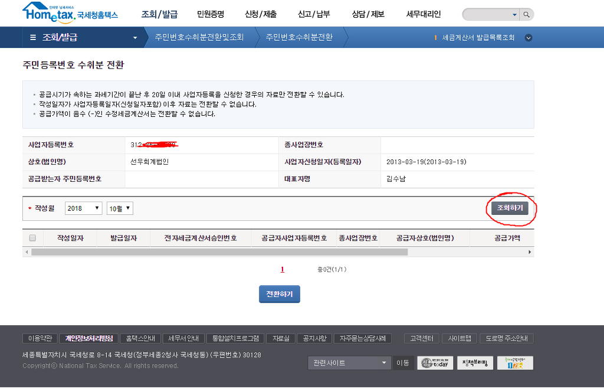The height and width of the screenshot is (392, 604).
Task: Open the 세무대리인 top menu
Action: point(424,14)
